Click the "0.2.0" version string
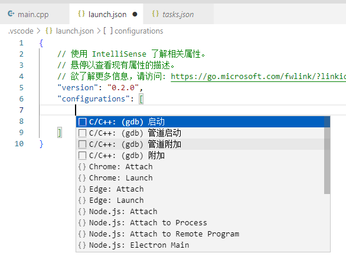Screen dimensions: 346x263 (123, 88)
